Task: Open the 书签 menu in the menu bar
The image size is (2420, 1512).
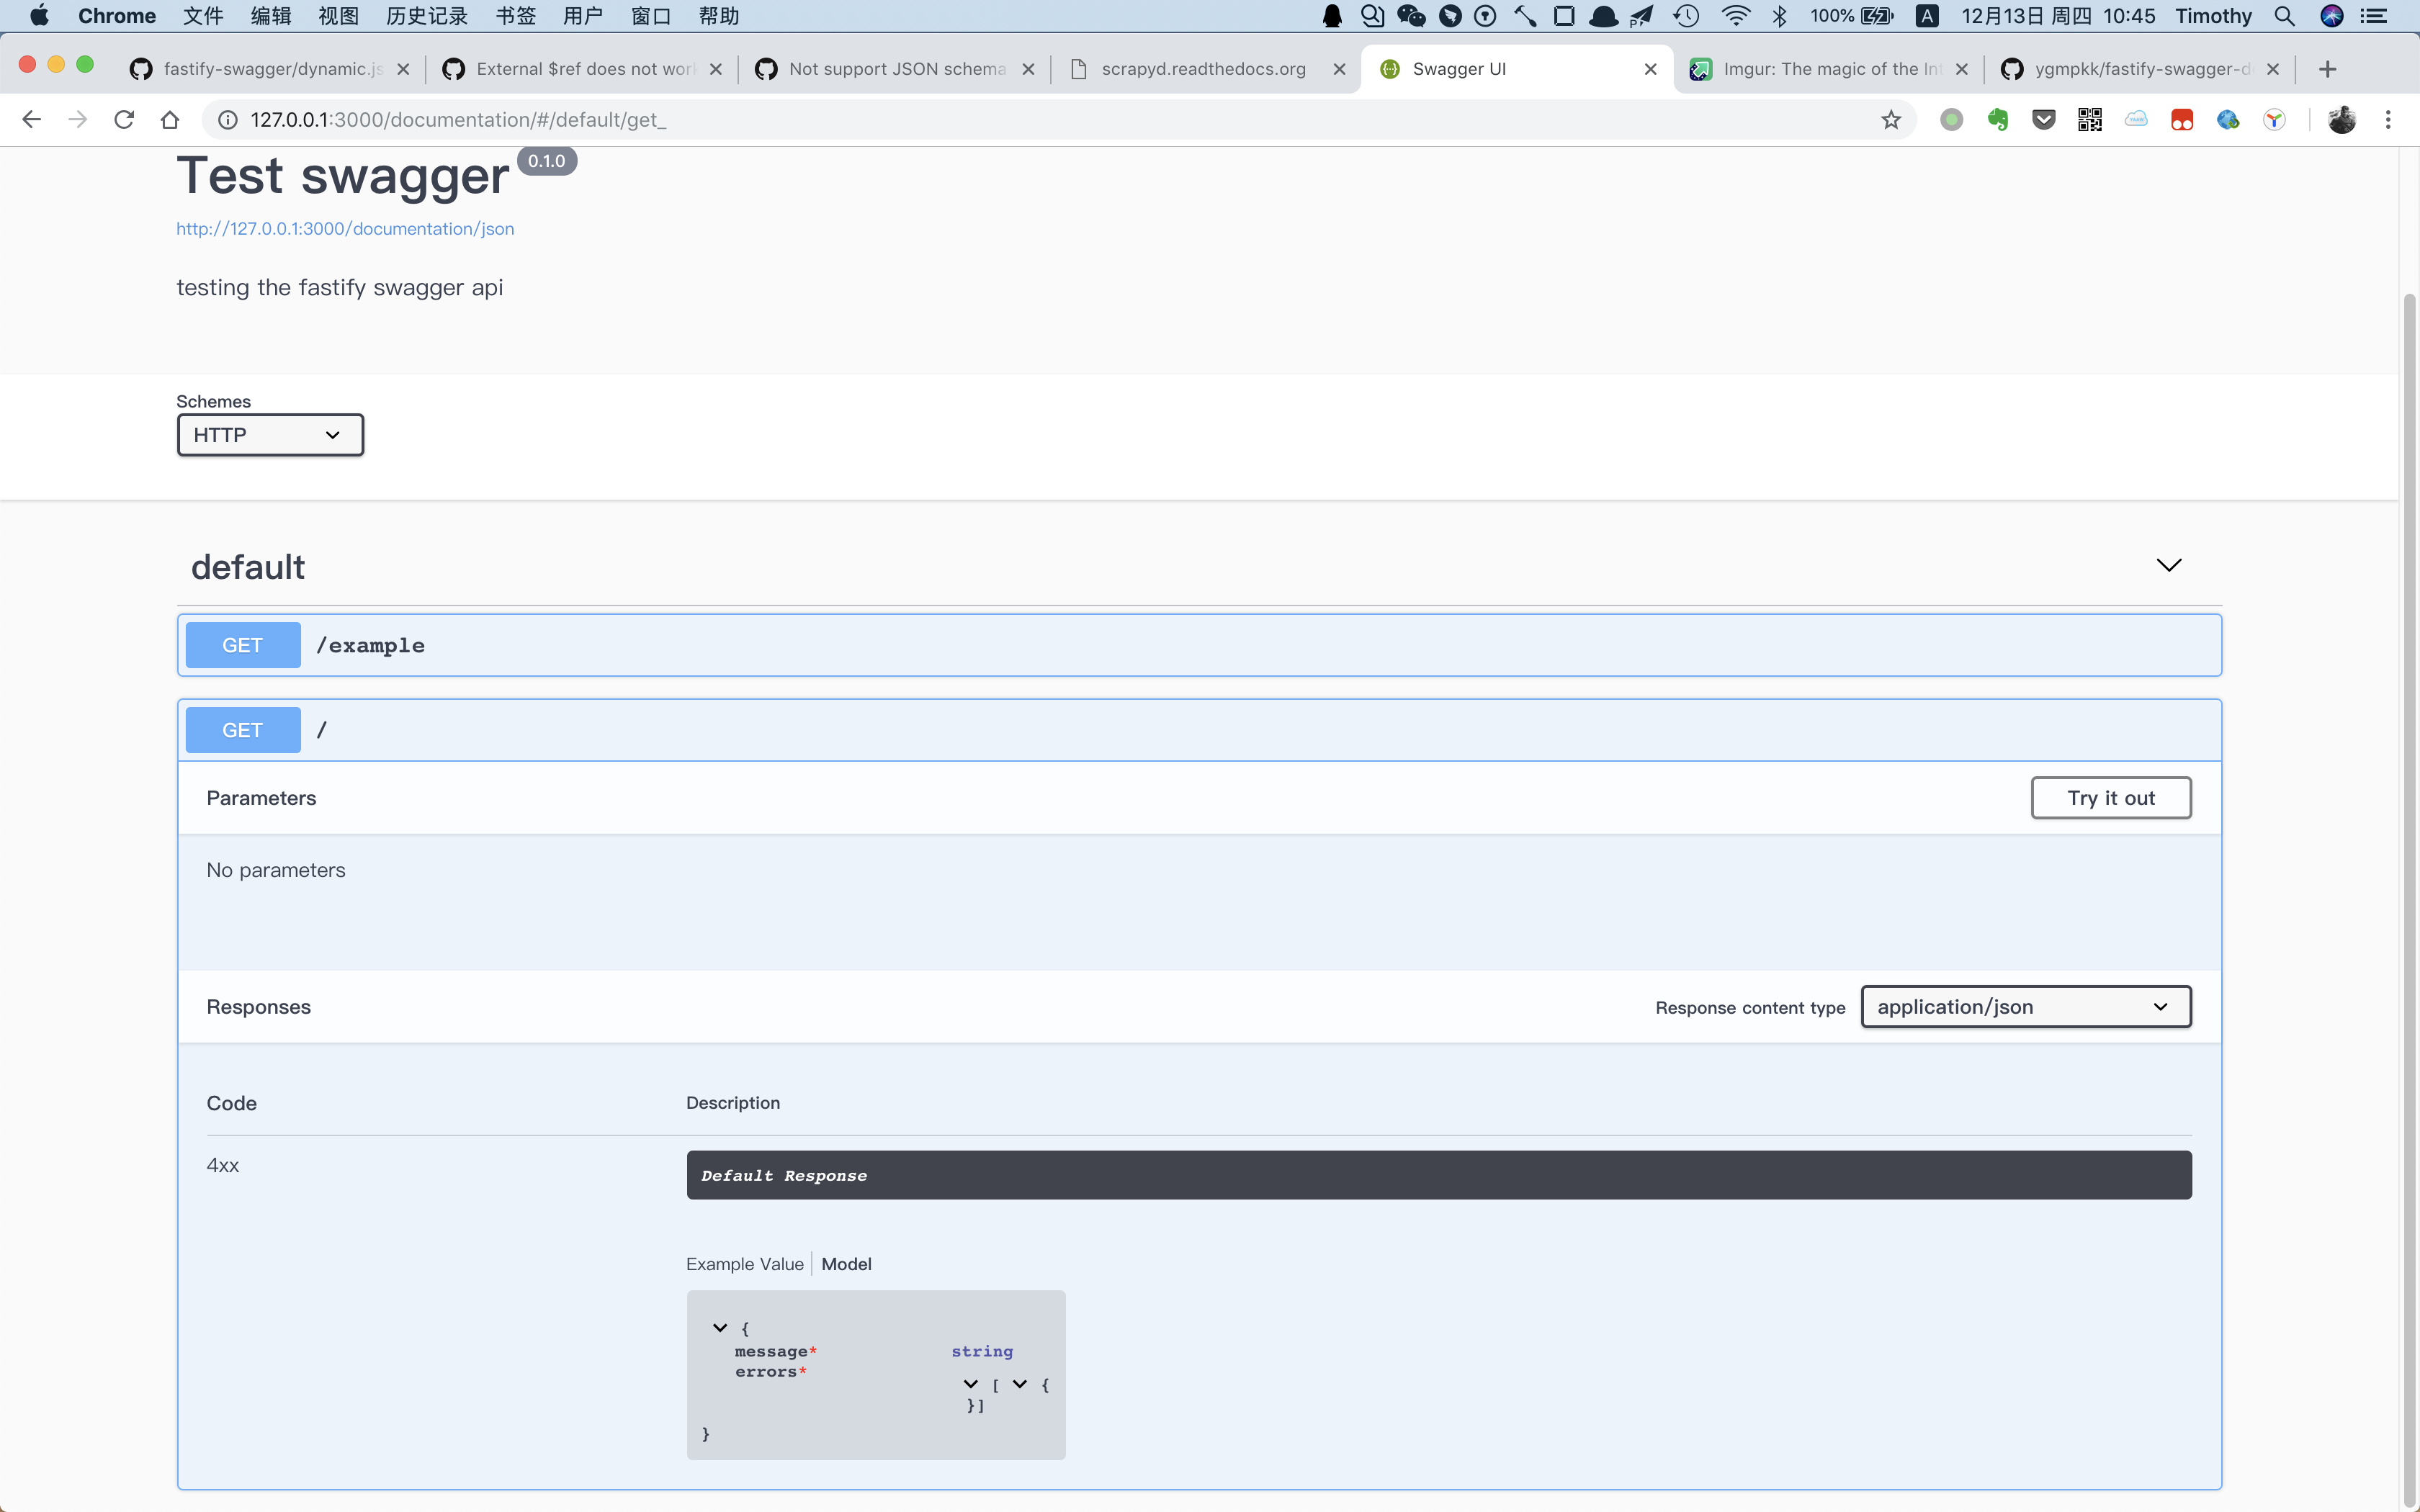Action: [514, 15]
